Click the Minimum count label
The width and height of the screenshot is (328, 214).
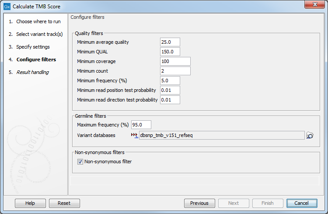(92, 71)
